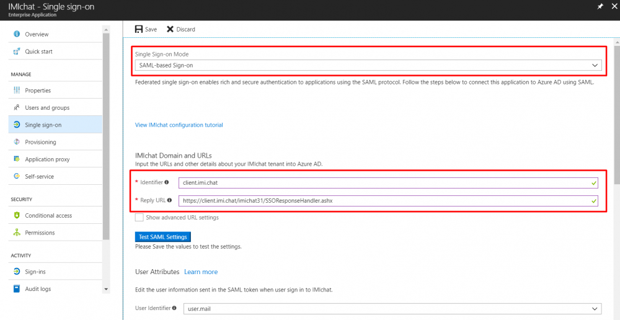
Task: Click the info icon next to Identifier
Action: pyautogui.click(x=166, y=182)
